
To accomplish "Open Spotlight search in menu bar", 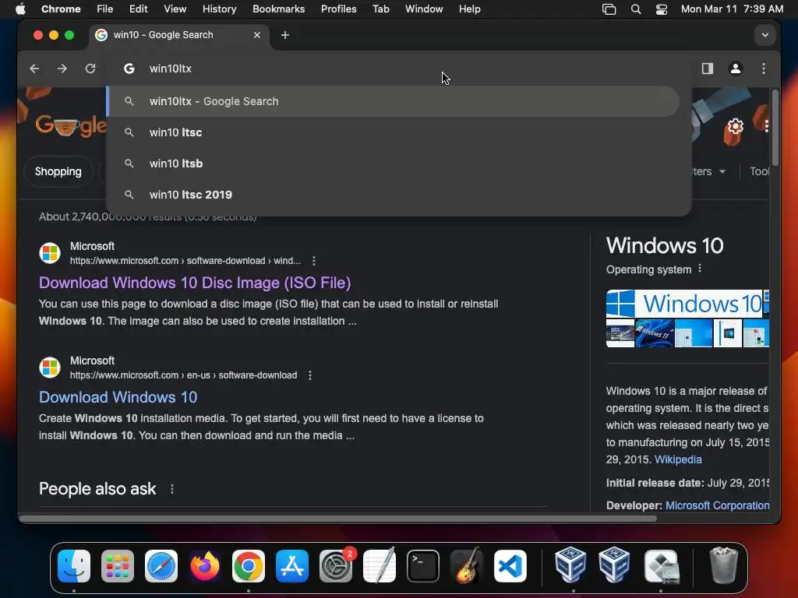I will (636, 9).
